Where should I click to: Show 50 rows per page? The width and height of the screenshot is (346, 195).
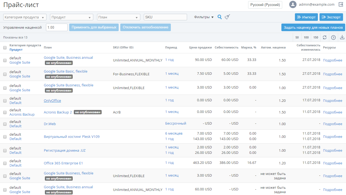click(x=297, y=37)
